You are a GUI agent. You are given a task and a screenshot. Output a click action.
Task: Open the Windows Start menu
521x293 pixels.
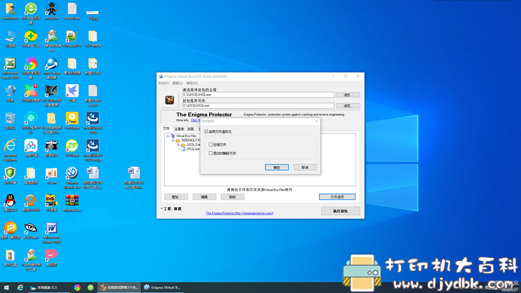click(x=7, y=288)
